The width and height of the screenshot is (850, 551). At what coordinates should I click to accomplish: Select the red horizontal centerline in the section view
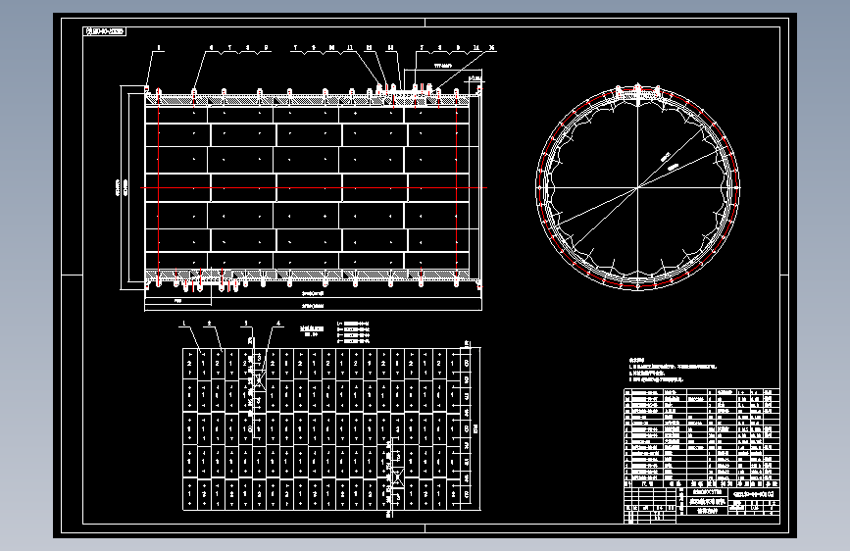point(314,187)
